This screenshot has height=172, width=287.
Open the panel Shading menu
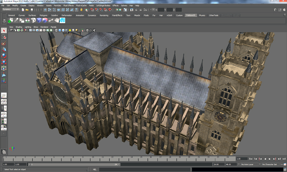[19, 27]
